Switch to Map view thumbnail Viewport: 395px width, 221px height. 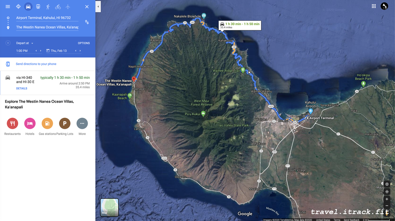pos(109,208)
